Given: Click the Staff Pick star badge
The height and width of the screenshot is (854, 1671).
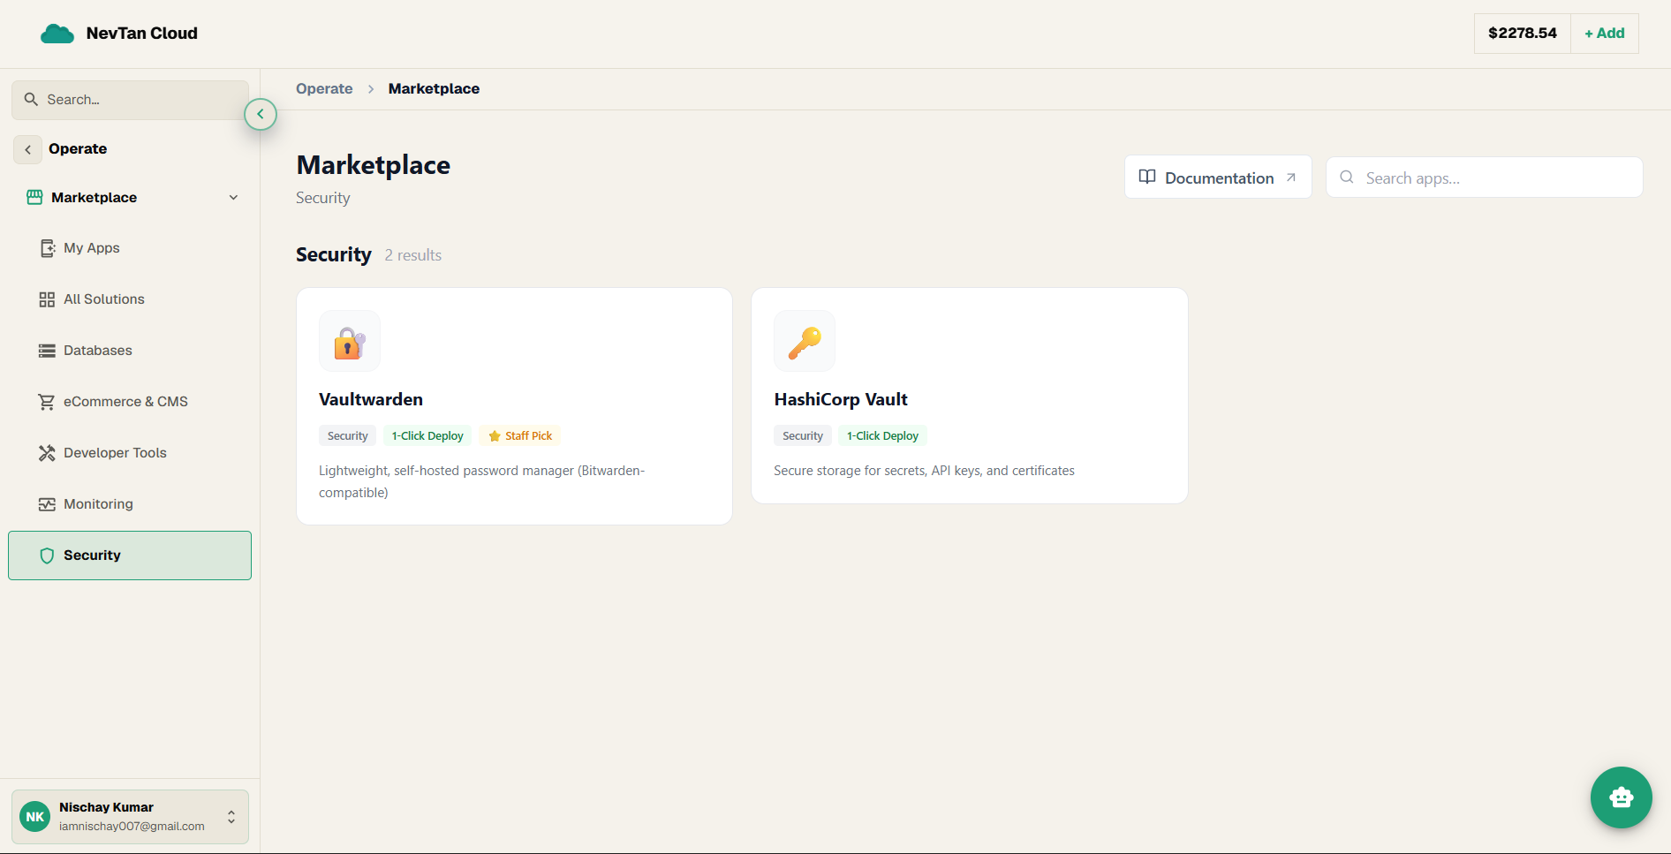Looking at the screenshot, I should click(x=520, y=436).
